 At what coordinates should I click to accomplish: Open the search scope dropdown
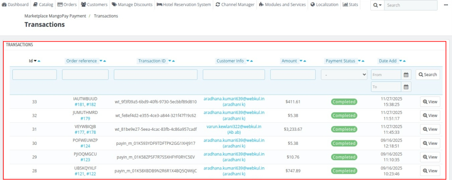tap(377, 5)
